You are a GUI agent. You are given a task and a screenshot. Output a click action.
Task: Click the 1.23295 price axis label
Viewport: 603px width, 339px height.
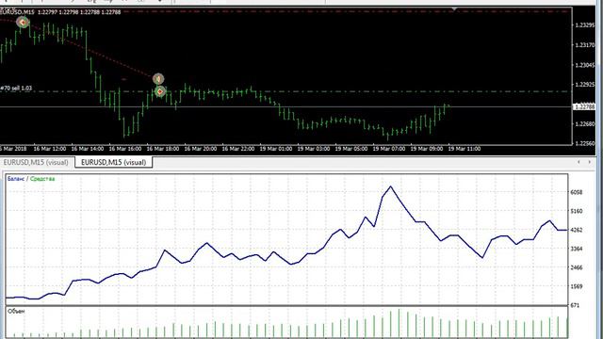pos(584,25)
